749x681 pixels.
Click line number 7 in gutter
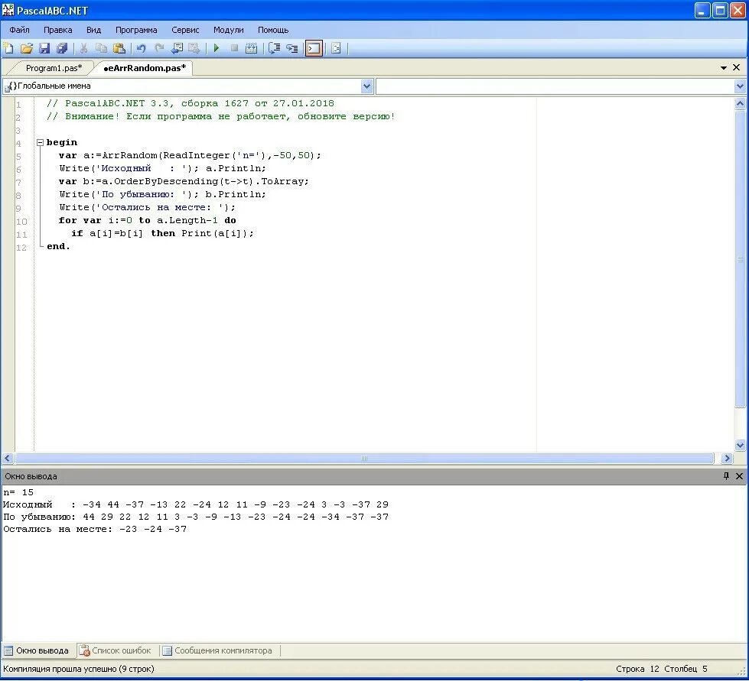pos(18,183)
